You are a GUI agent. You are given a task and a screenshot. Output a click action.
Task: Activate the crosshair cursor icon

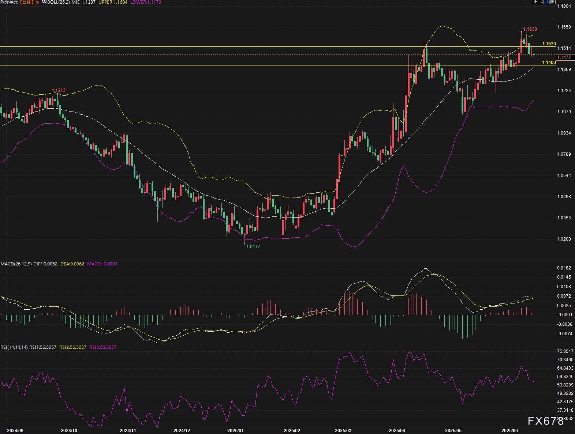pyautogui.click(x=535, y=2)
